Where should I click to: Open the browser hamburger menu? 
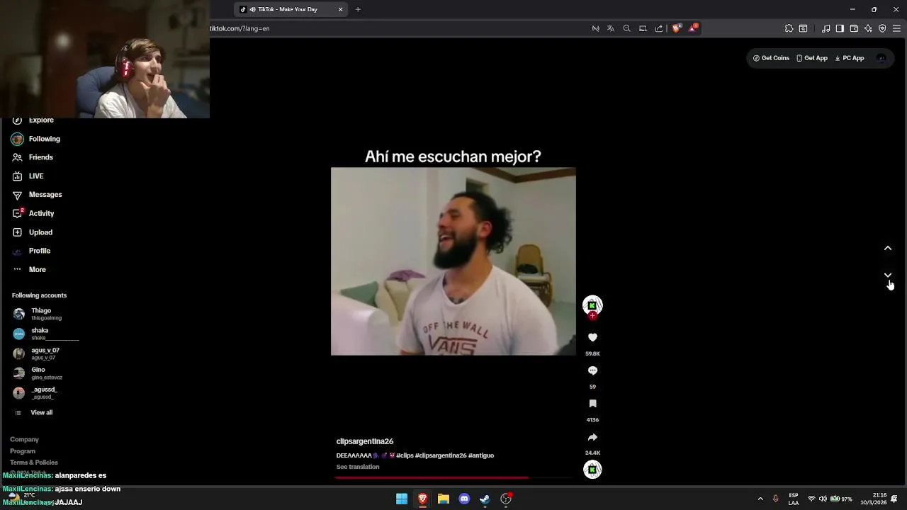pos(896,28)
